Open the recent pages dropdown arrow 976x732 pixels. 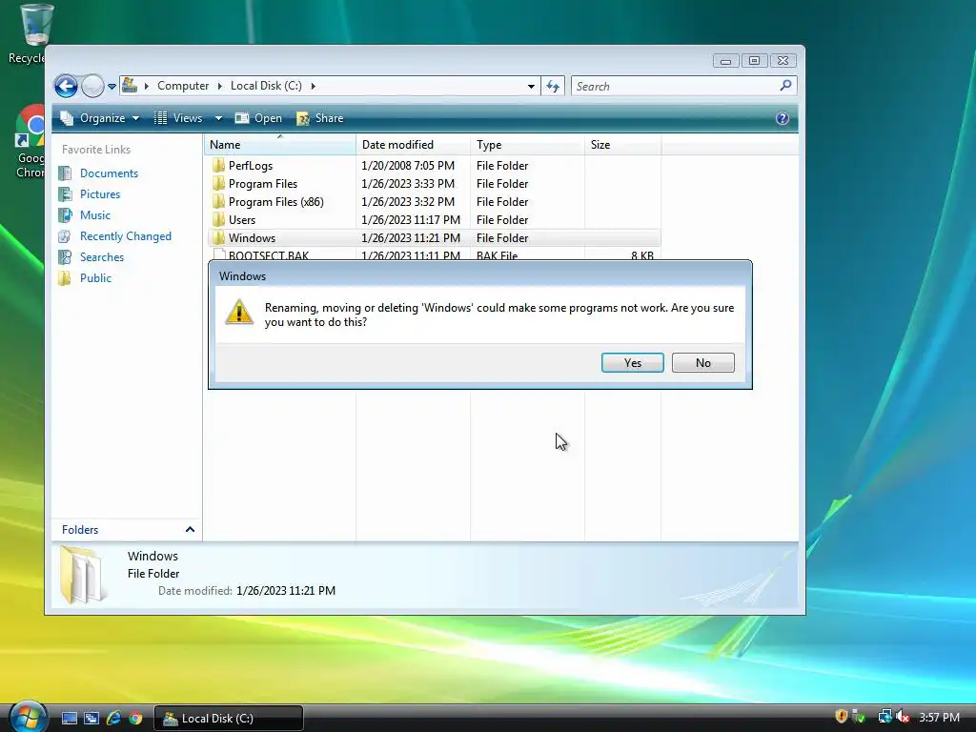point(112,87)
